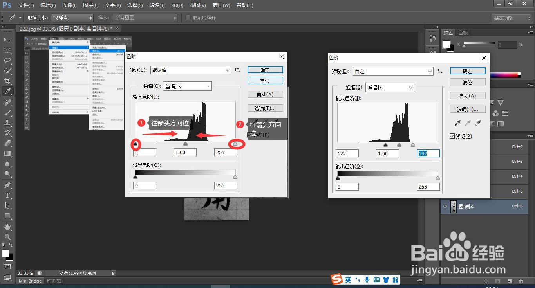Select the Horizontal Type tool
Screen dimensions: 535x288
click(7, 195)
